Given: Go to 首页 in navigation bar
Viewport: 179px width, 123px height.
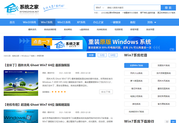Looking at the screenshot, I should click(12, 22).
